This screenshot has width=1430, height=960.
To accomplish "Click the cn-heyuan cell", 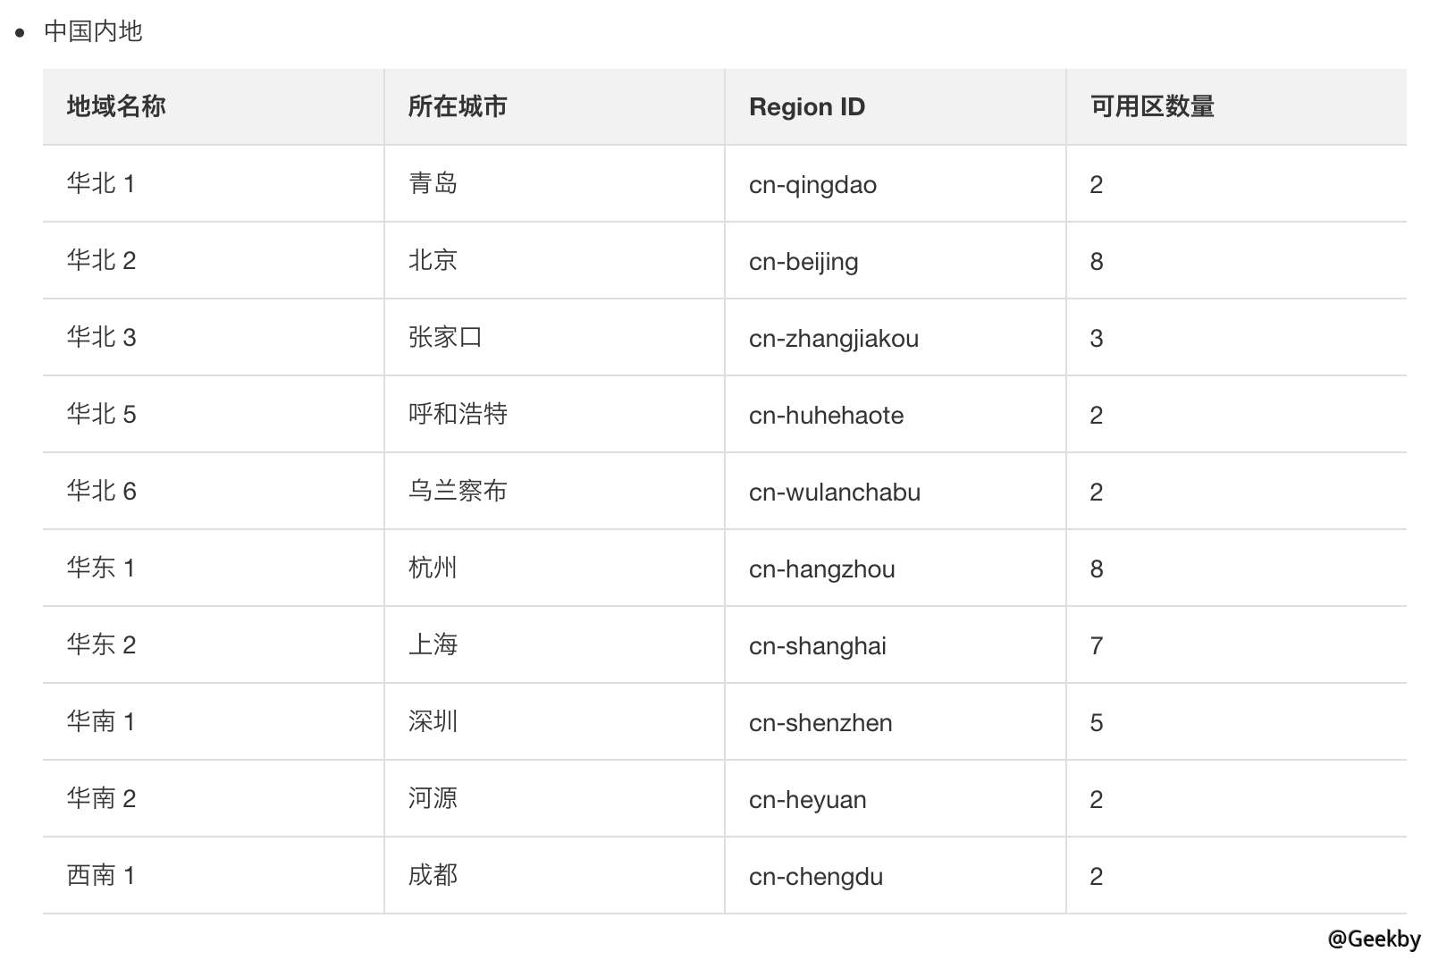I will click(807, 800).
